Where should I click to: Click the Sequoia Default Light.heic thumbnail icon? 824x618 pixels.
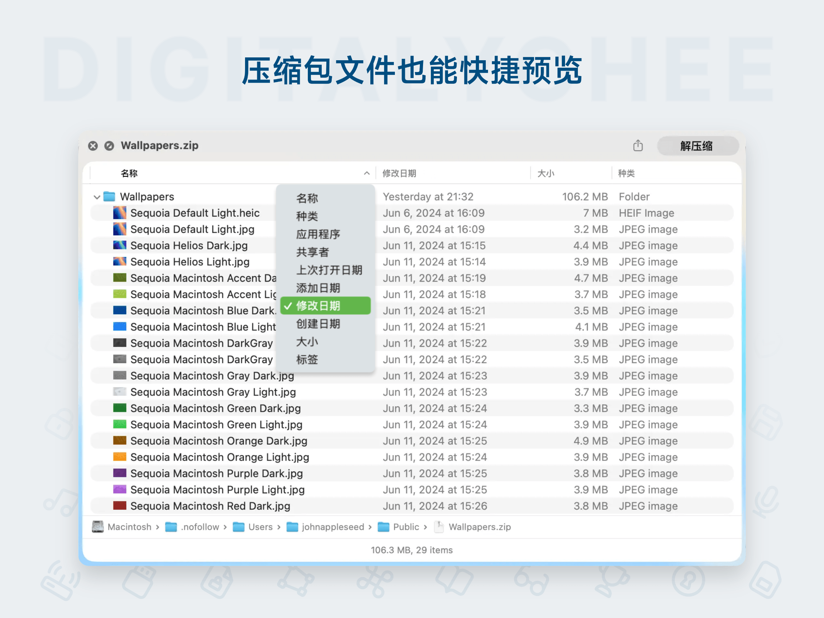(119, 212)
